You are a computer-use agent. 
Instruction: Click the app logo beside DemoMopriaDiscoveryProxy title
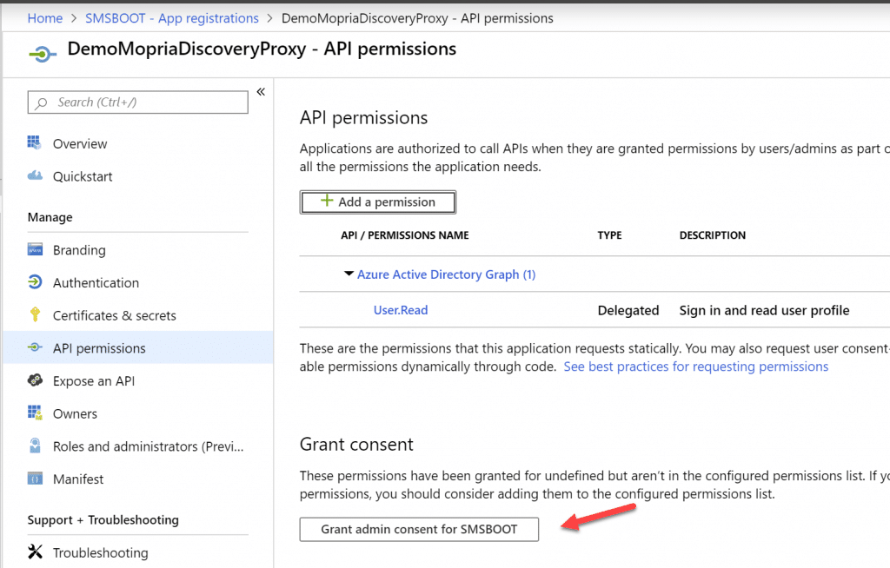click(42, 52)
